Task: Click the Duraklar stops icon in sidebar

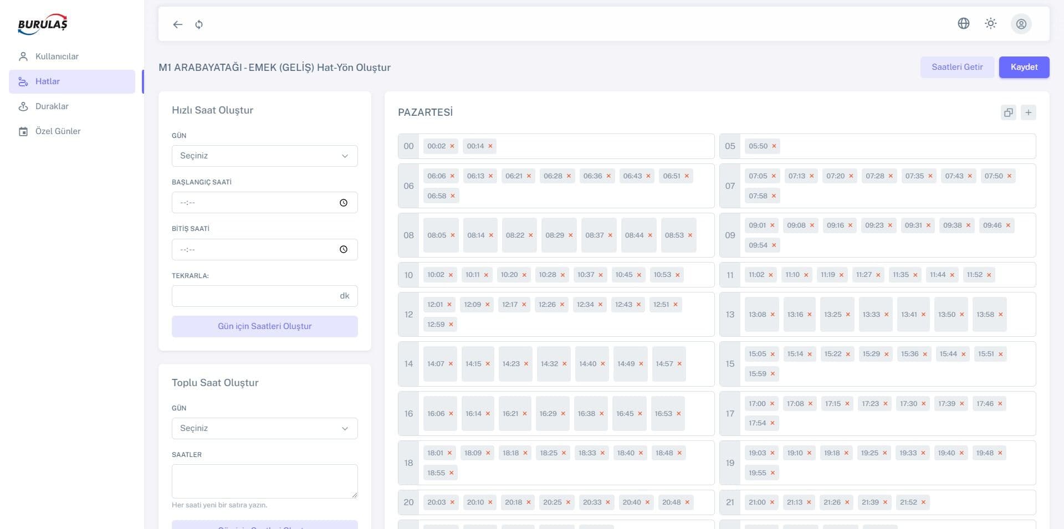Action: 23,106
